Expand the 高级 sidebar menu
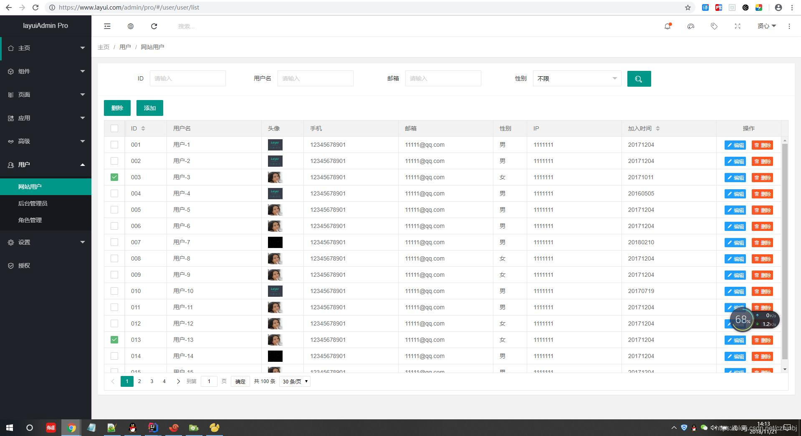Screen dimensions: 801x436 point(46,141)
